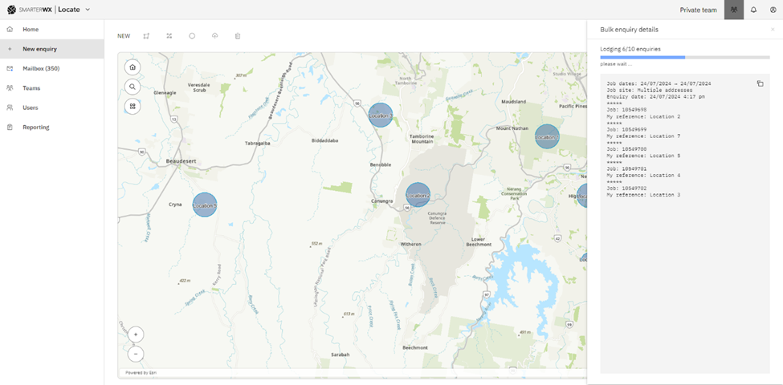783x385 pixels.
Task: Expand the Locate app dropdown chevron
Action: point(88,10)
